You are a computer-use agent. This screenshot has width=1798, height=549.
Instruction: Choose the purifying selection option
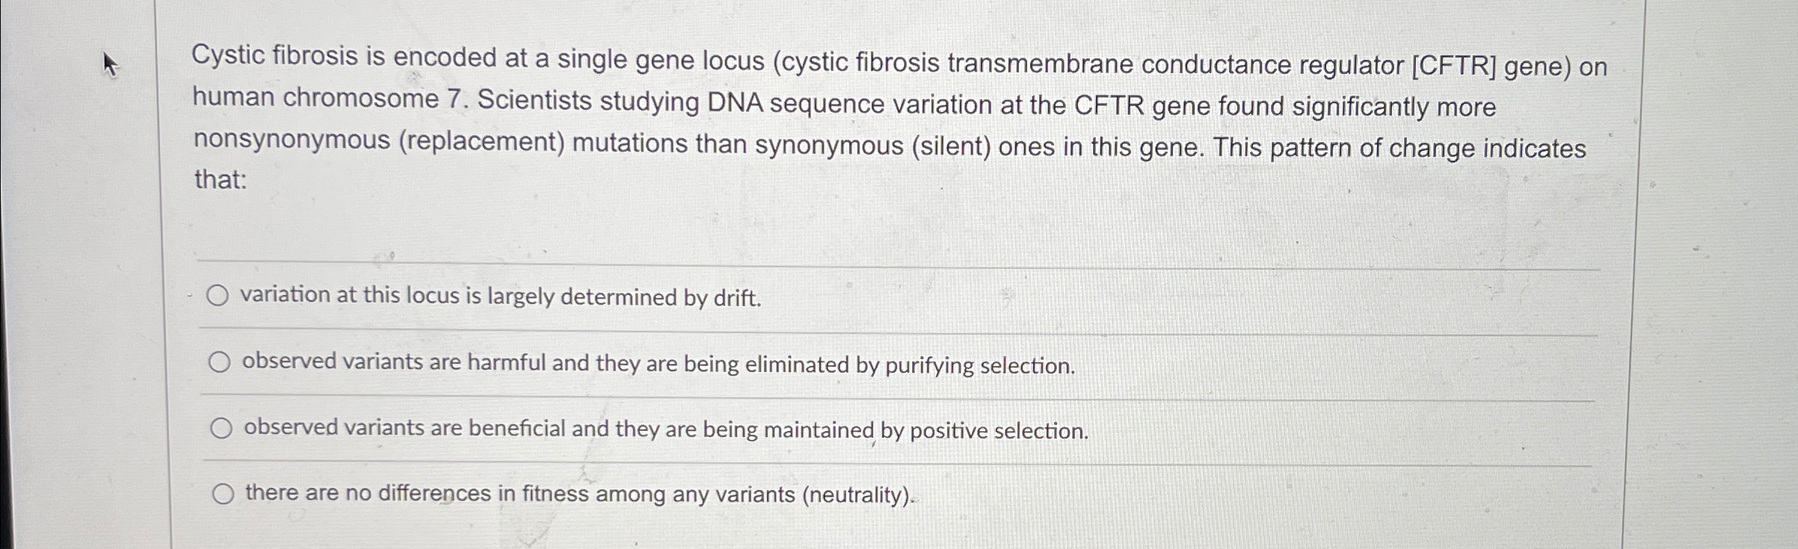(221, 365)
